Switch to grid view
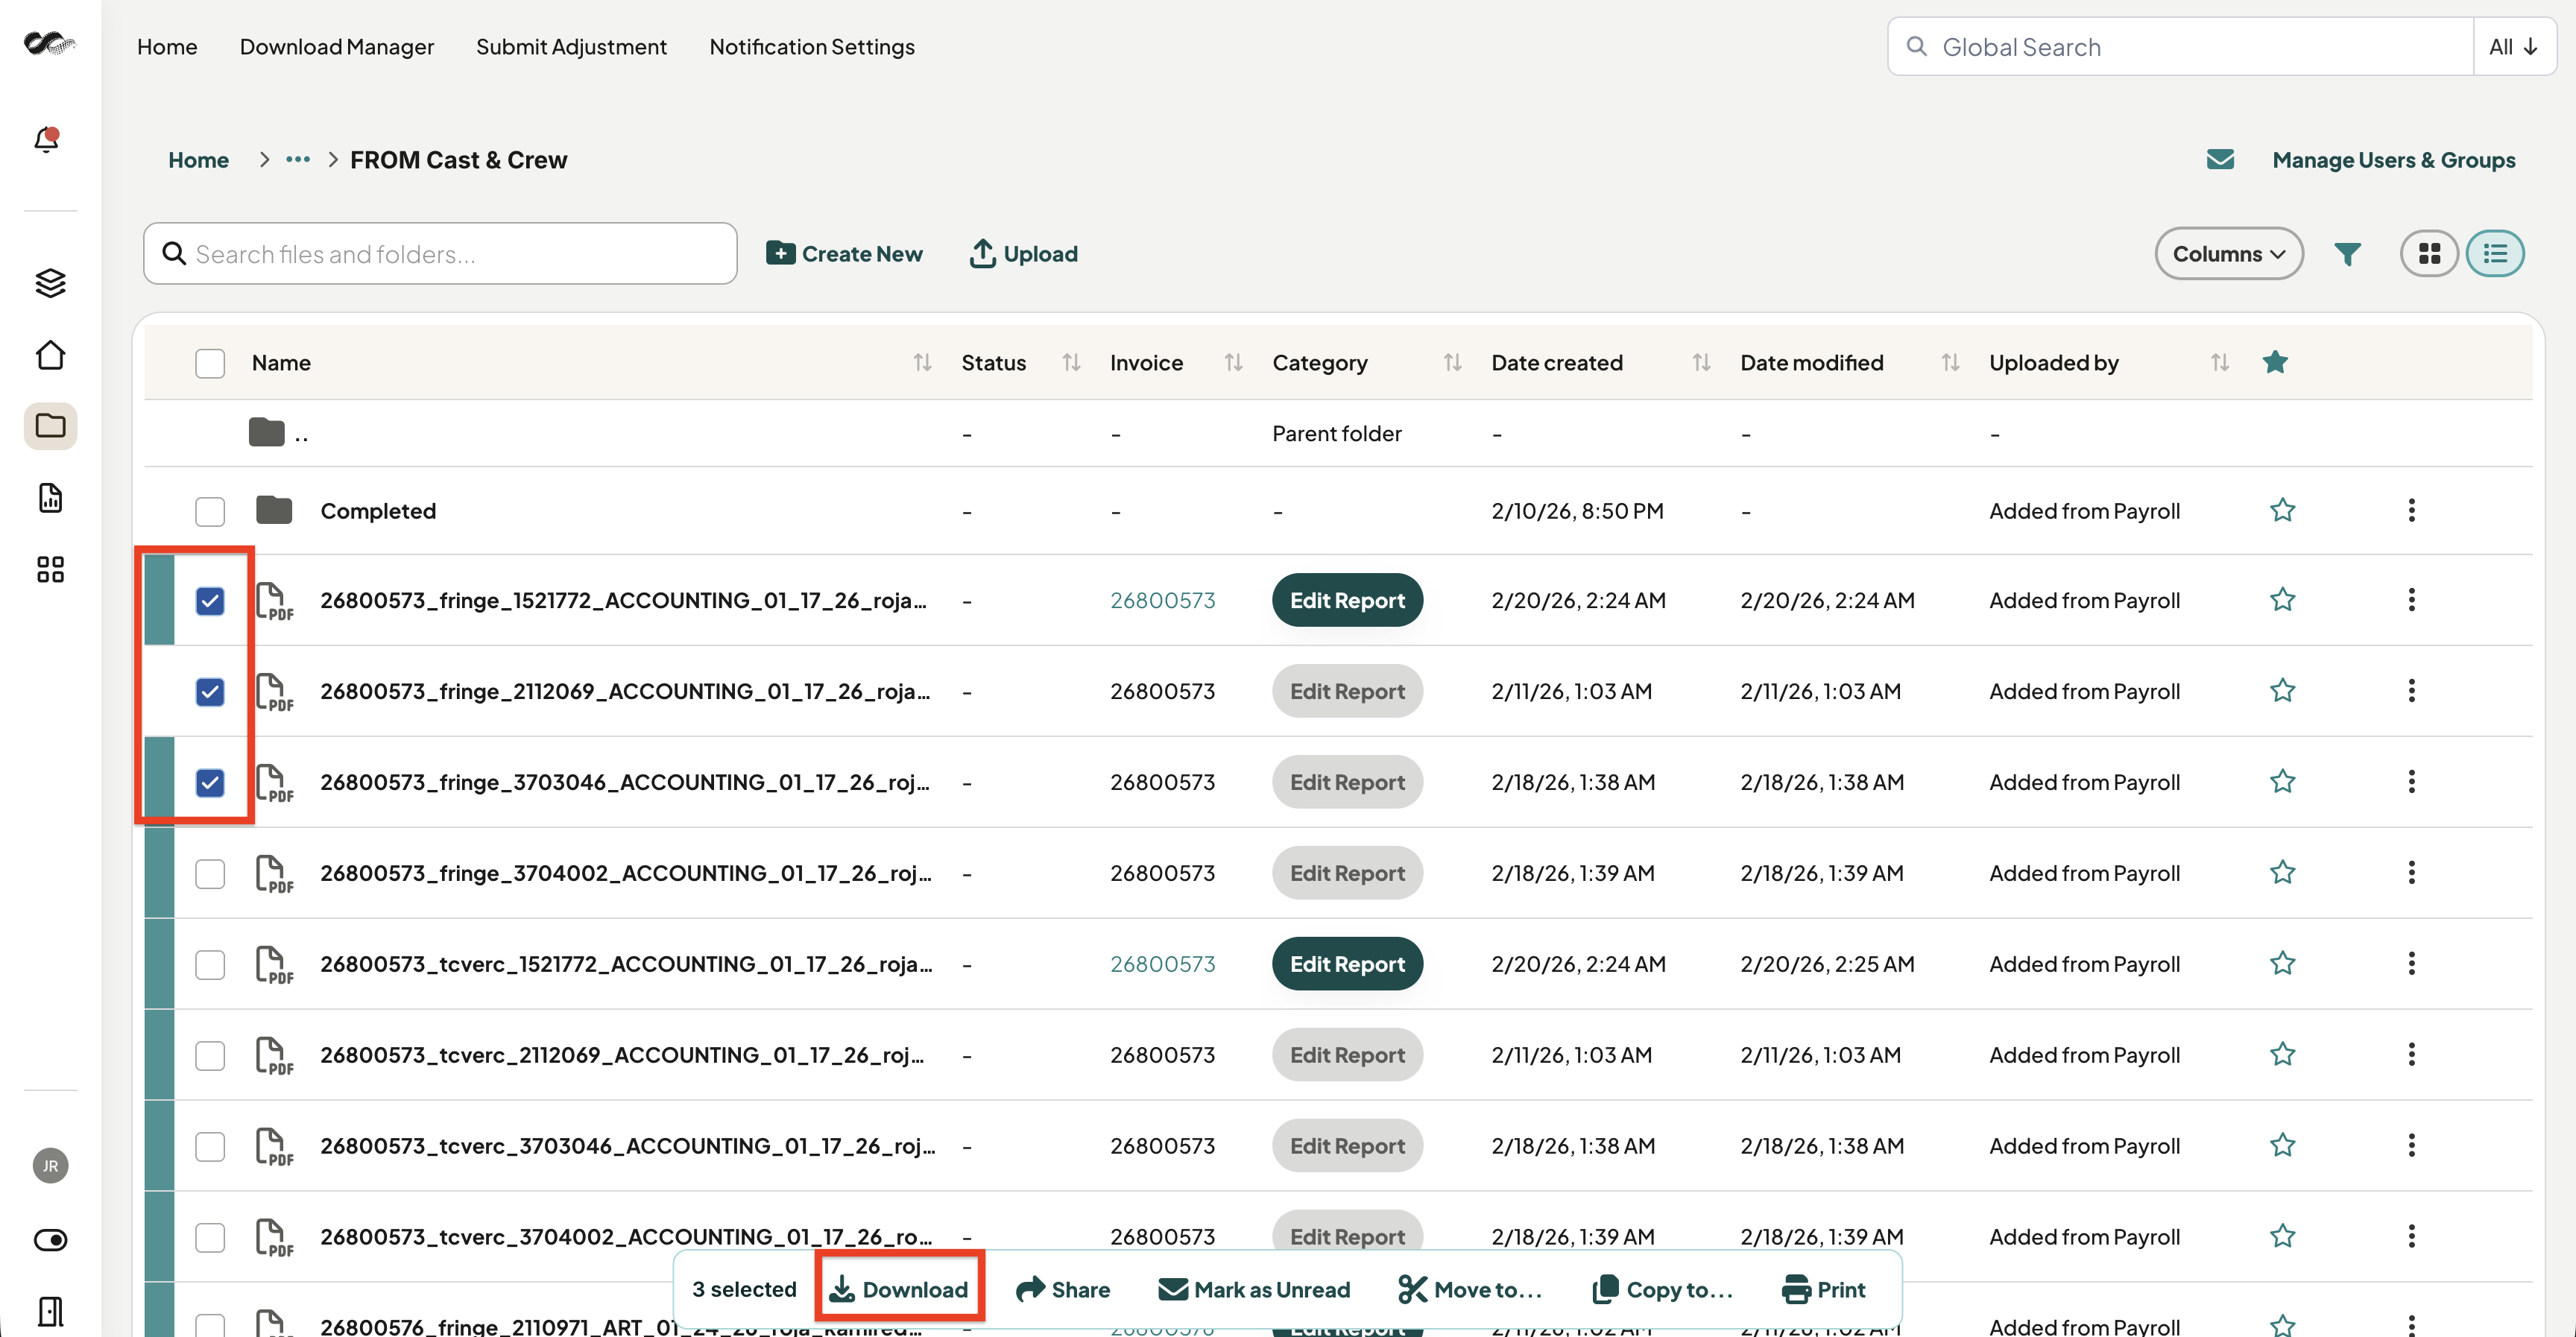The width and height of the screenshot is (2576, 1337). 2429,254
